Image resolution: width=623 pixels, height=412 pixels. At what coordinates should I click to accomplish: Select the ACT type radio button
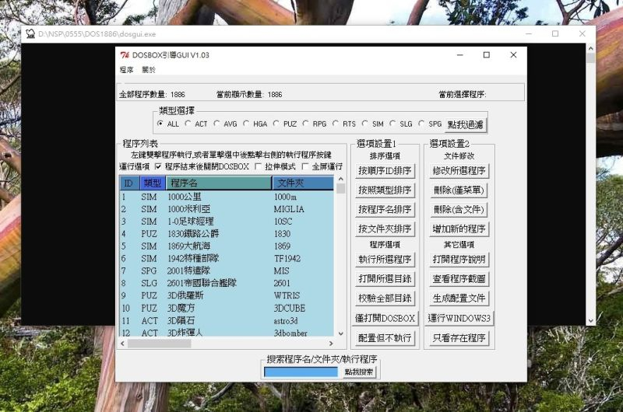point(188,124)
